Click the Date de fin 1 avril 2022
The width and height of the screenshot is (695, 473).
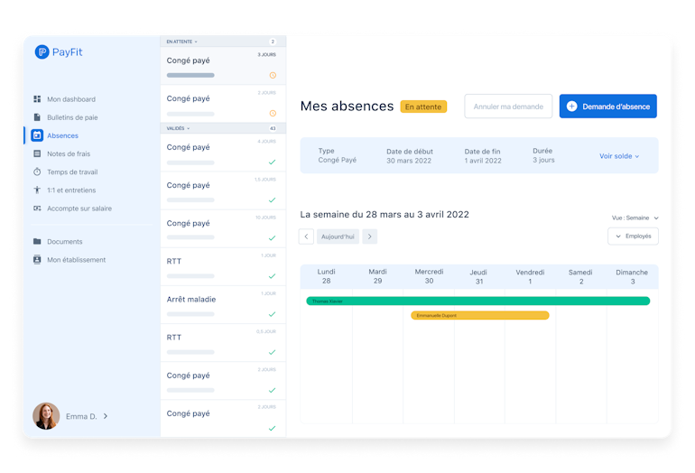483,156
